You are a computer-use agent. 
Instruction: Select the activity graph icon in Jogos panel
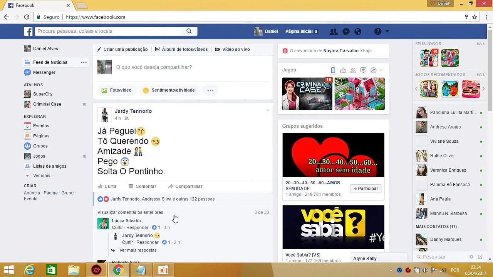pos(373,70)
